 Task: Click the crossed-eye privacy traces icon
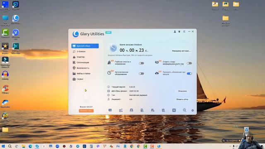pyautogui.click(x=157, y=62)
